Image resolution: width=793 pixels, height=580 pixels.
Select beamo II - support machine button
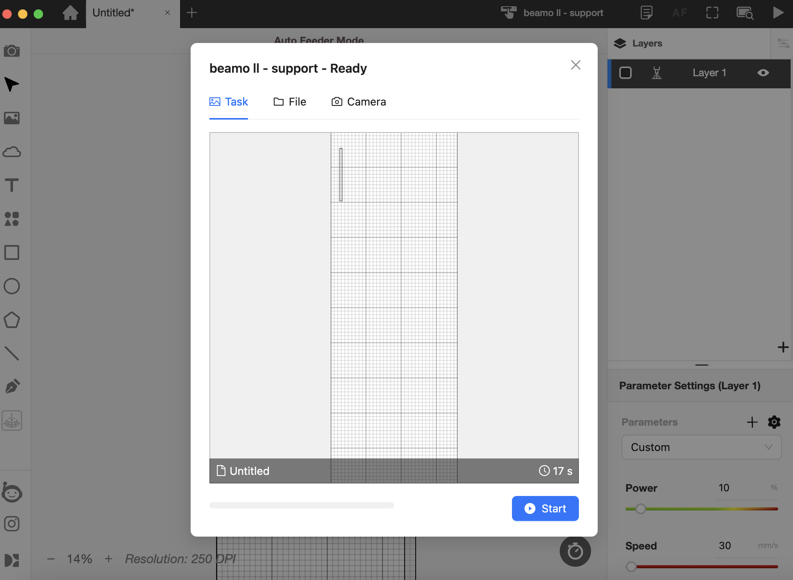pyautogui.click(x=552, y=13)
